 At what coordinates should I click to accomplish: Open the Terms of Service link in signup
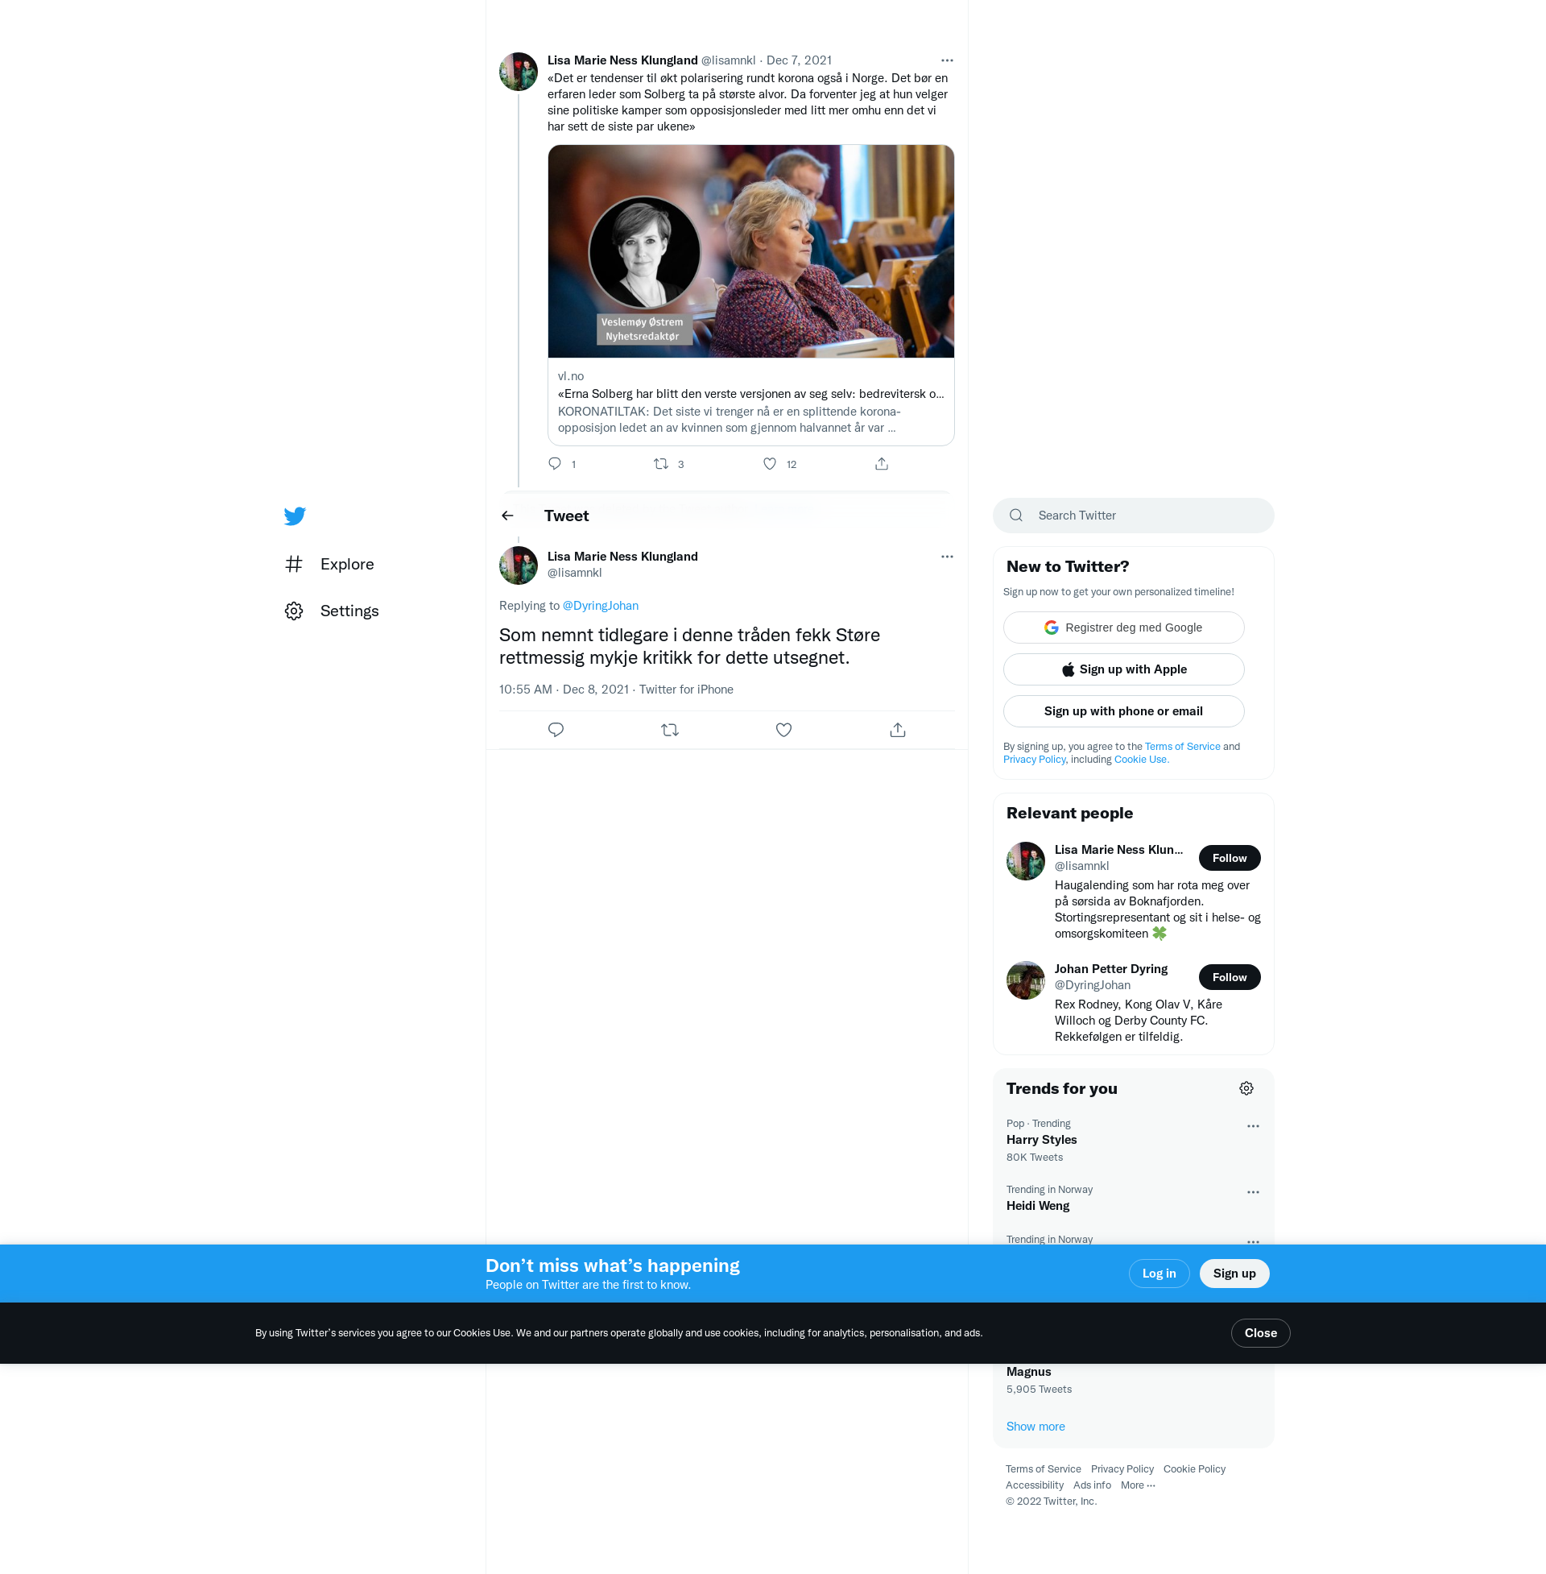tap(1182, 747)
